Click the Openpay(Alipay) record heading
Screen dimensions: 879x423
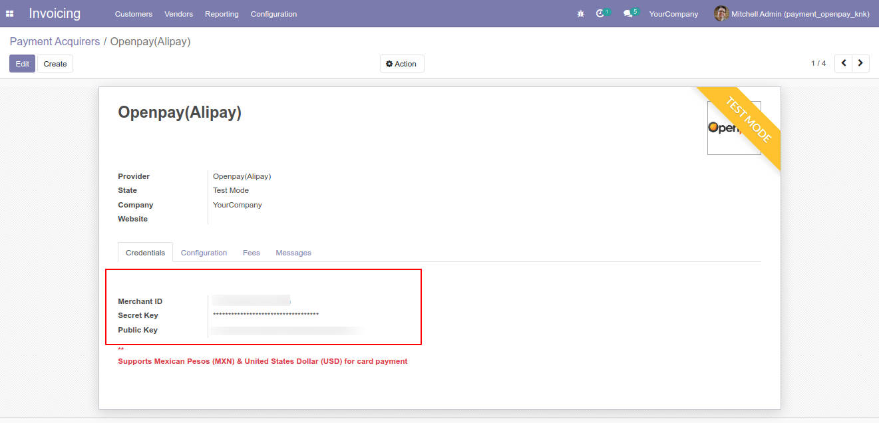pyautogui.click(x=180, y=112)
